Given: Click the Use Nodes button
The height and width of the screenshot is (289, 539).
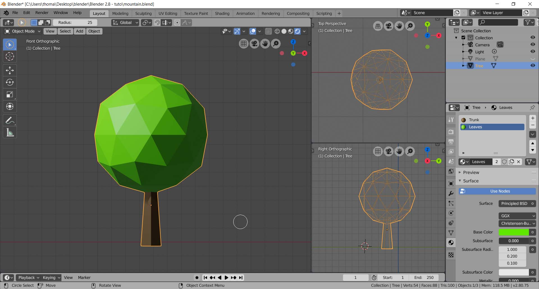Looking at the screenshot, I should click(497, 191).
